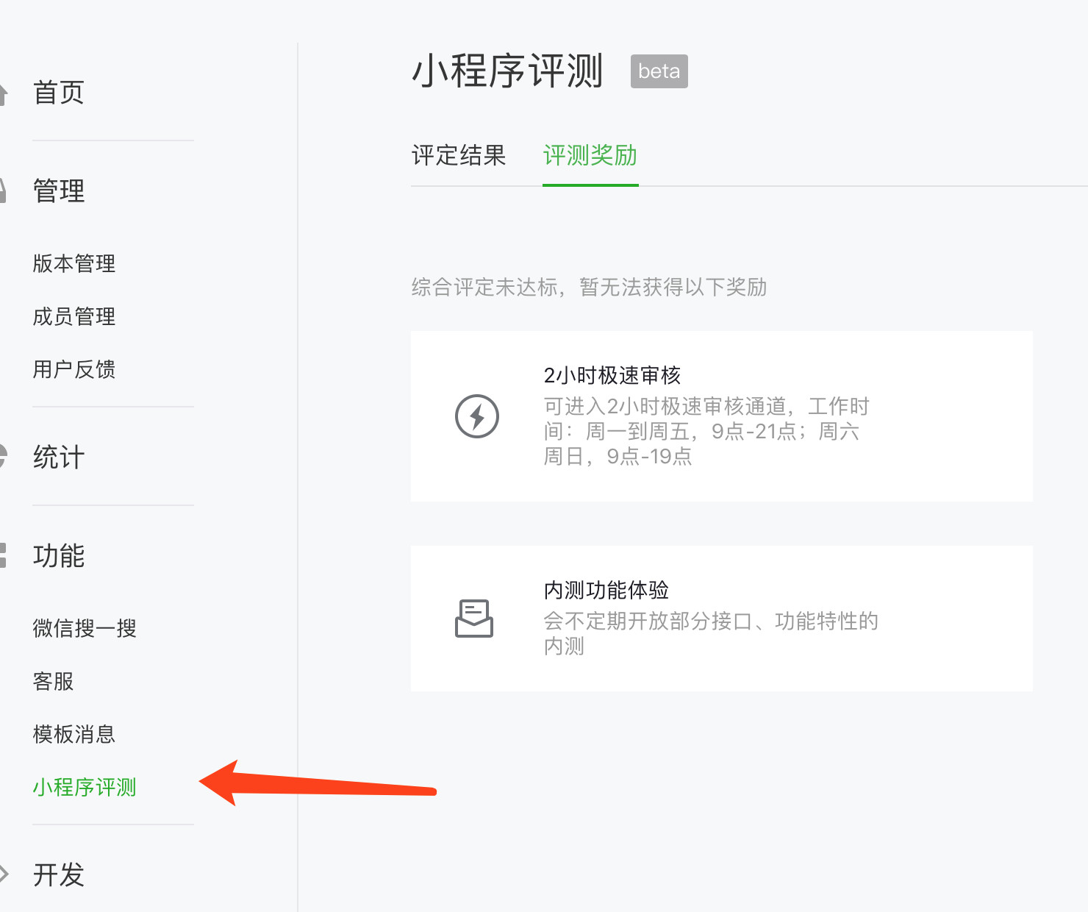Open the 2小时极速审核 reward card
This screenshot has height=912, width=1088.
click(722, 416)
